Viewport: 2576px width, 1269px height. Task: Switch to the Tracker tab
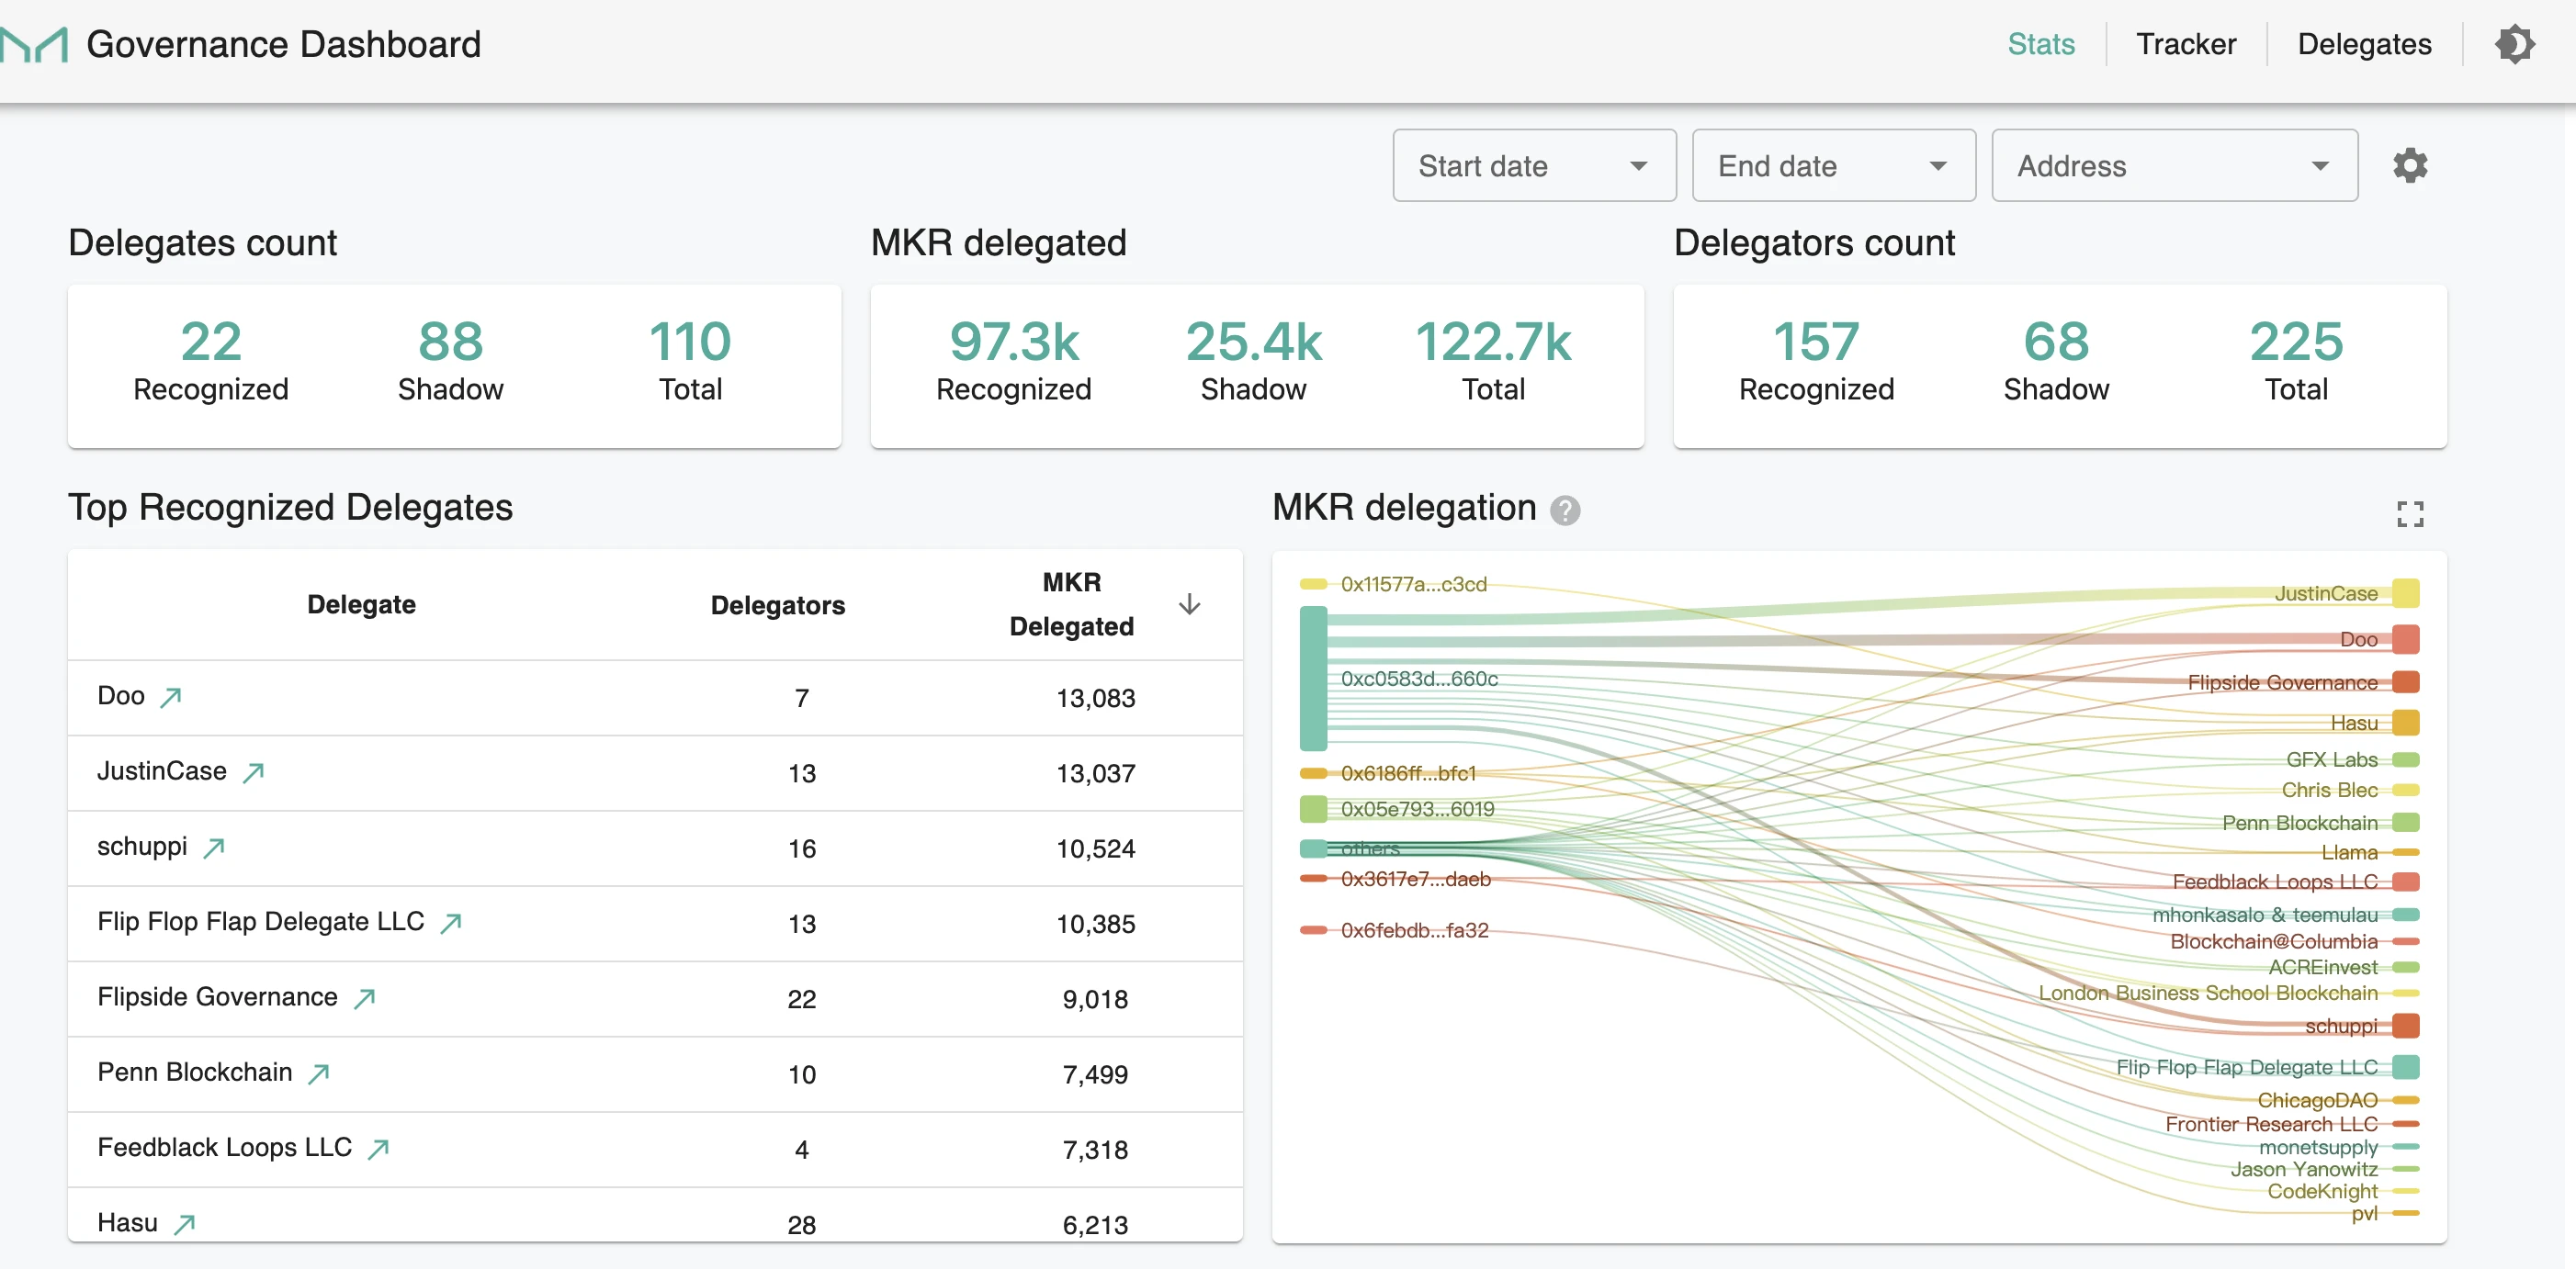tap(2186, 44)
